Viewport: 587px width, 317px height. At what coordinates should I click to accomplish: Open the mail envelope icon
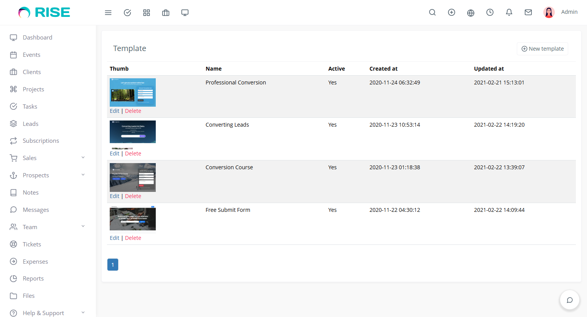click(x=528, y=12)
